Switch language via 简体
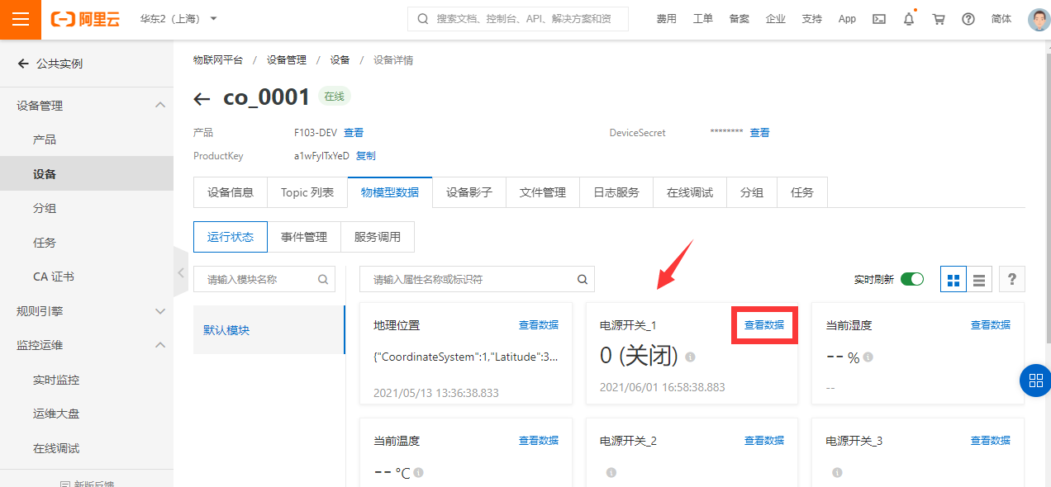1051x487 pixels. (1001, 19)
